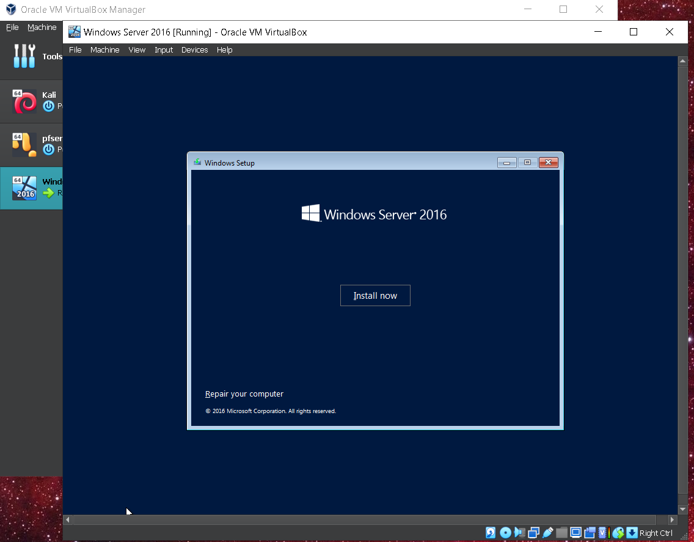Open the Devices menu

194,49
